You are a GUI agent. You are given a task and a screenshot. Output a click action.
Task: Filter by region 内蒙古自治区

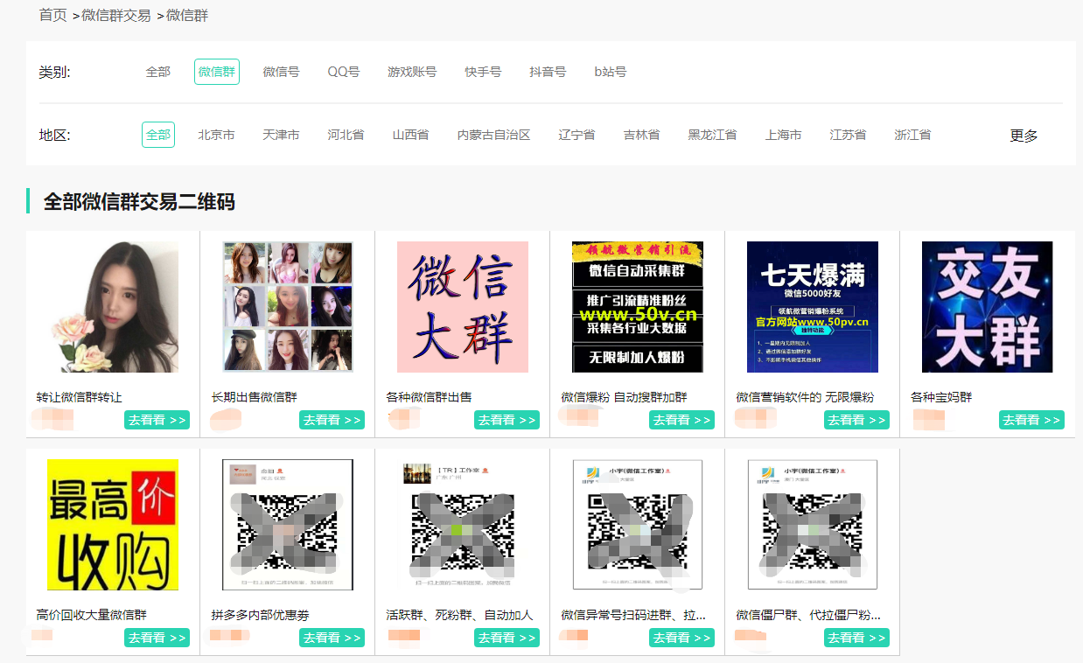[494, 135]
